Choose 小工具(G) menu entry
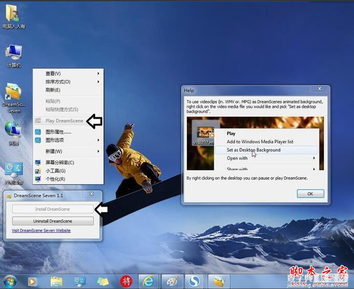This screenshot has width=354, height=289. click(68, 171)
